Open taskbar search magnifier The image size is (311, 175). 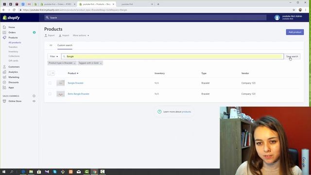click(x=12, y=172)
